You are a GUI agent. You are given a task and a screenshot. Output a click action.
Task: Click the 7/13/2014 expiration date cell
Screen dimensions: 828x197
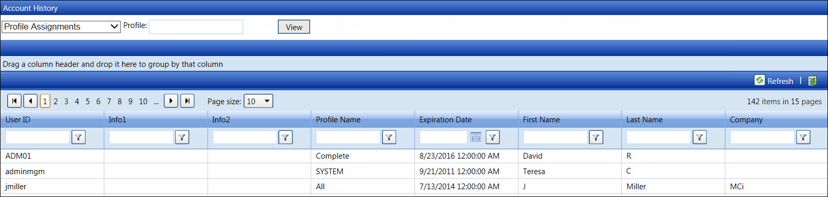tap(467, 187)
